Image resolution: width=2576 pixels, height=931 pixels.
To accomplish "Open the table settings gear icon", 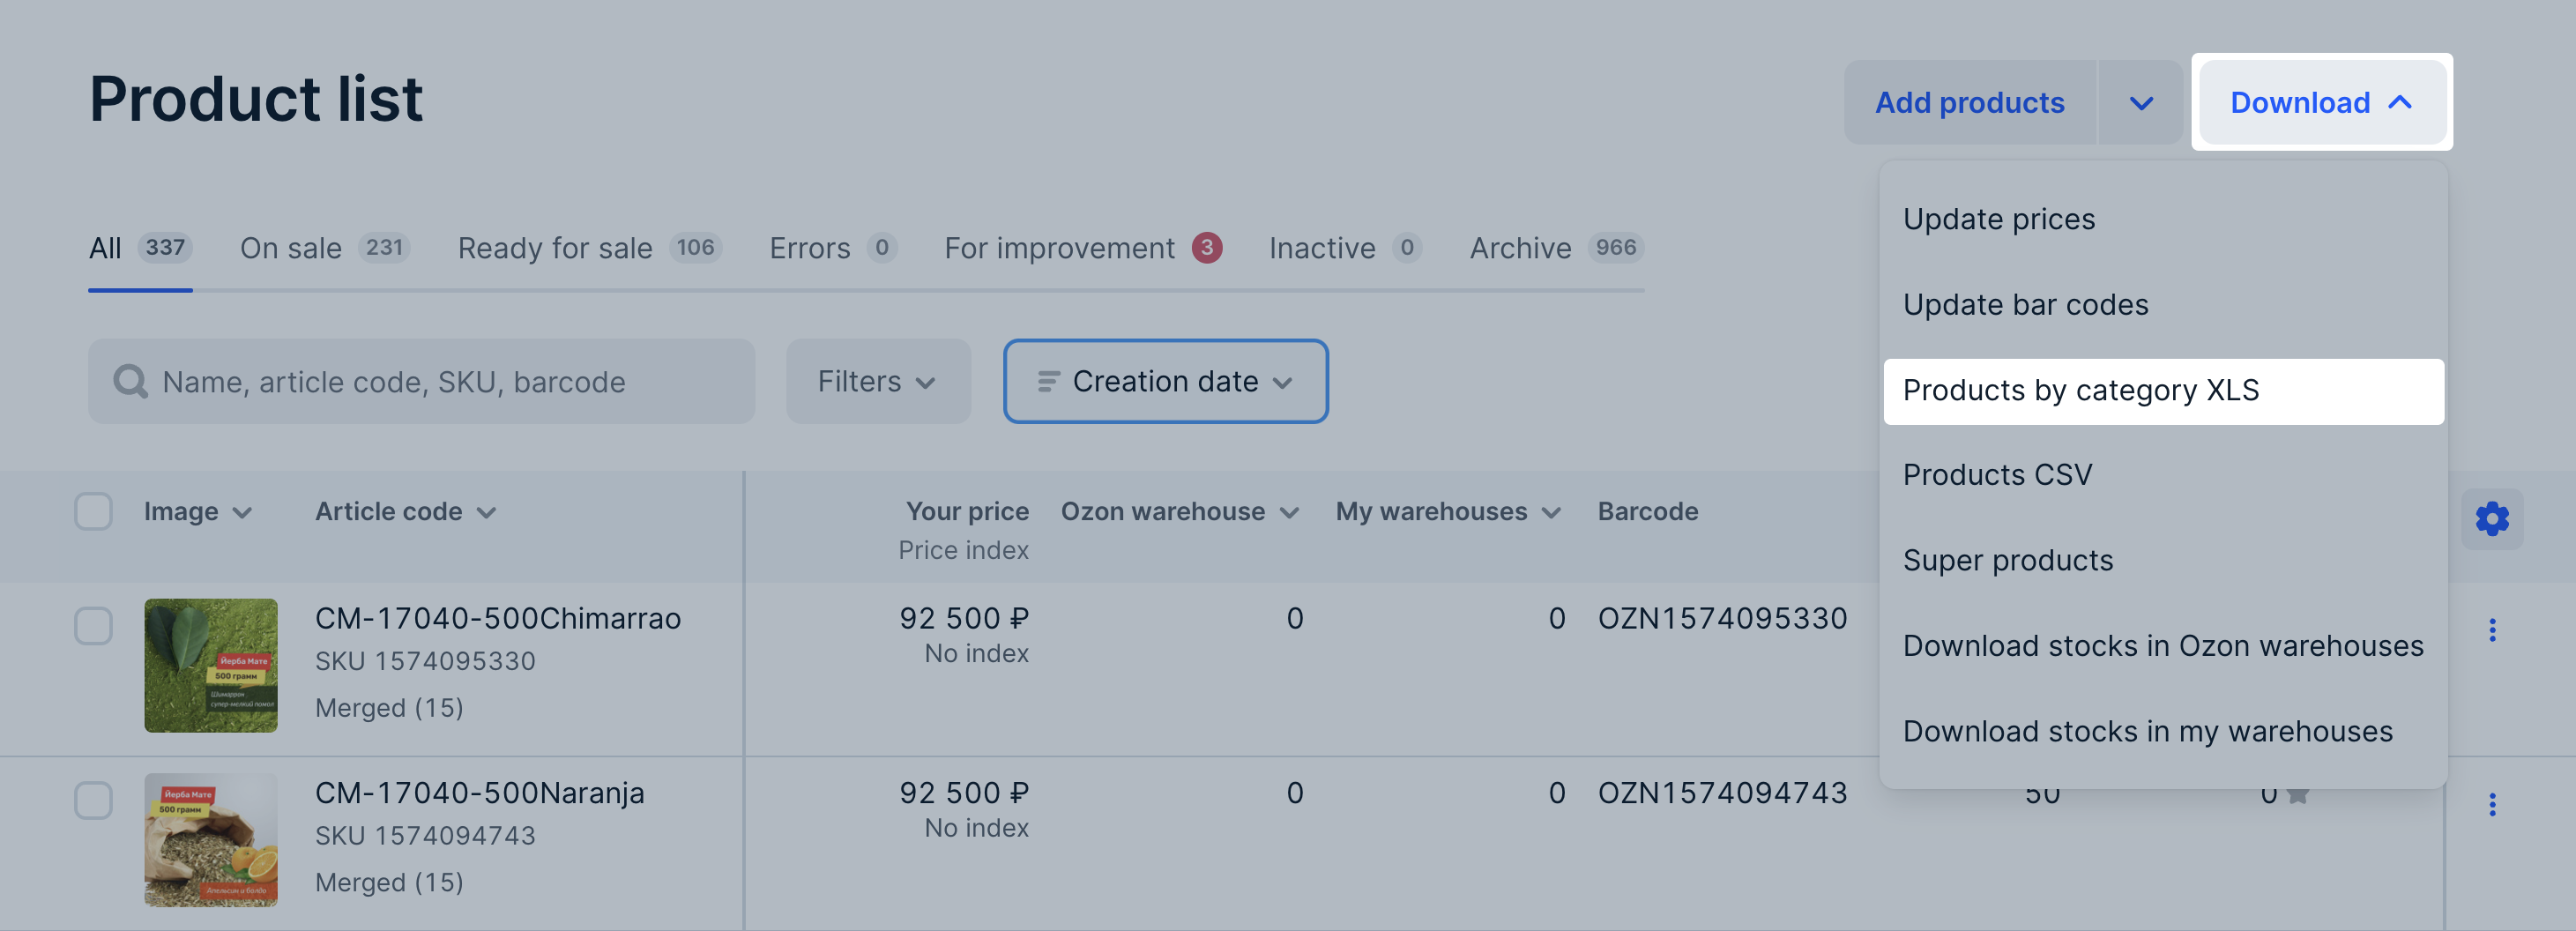I will pyautogui.click(x=2491, y=519).
